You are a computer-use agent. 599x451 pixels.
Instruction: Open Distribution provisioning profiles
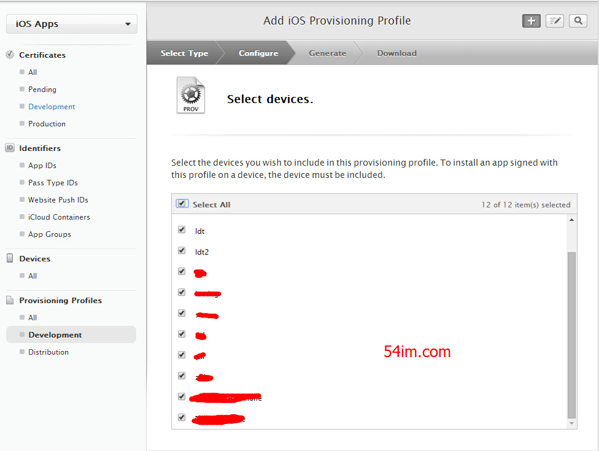(48, 352)
